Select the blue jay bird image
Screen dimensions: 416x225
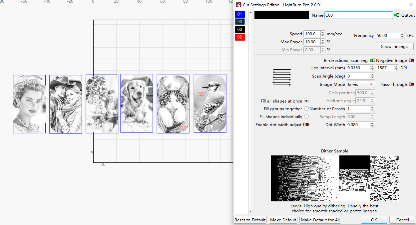(210, 103)
